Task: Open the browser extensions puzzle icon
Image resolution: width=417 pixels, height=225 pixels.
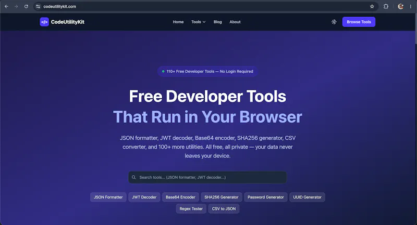Action: click(386, 6)
